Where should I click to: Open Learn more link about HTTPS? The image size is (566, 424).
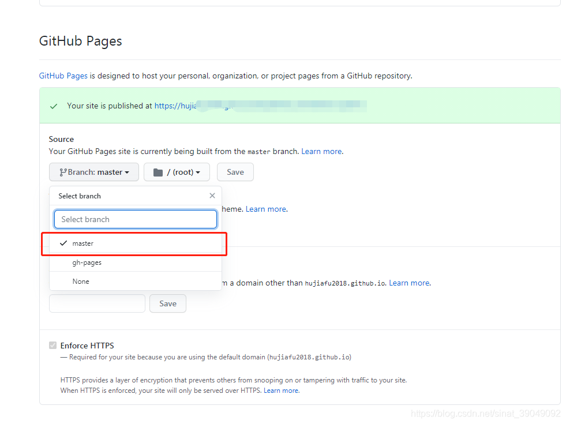(x=281, y=391)
